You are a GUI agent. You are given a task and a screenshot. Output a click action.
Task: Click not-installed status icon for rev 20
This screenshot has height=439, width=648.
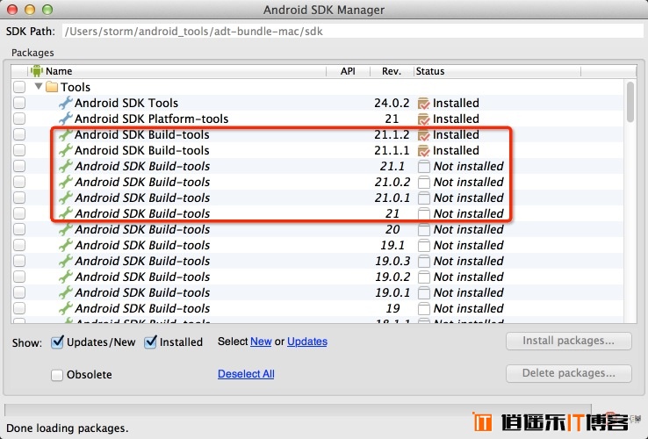pos(423,229)
